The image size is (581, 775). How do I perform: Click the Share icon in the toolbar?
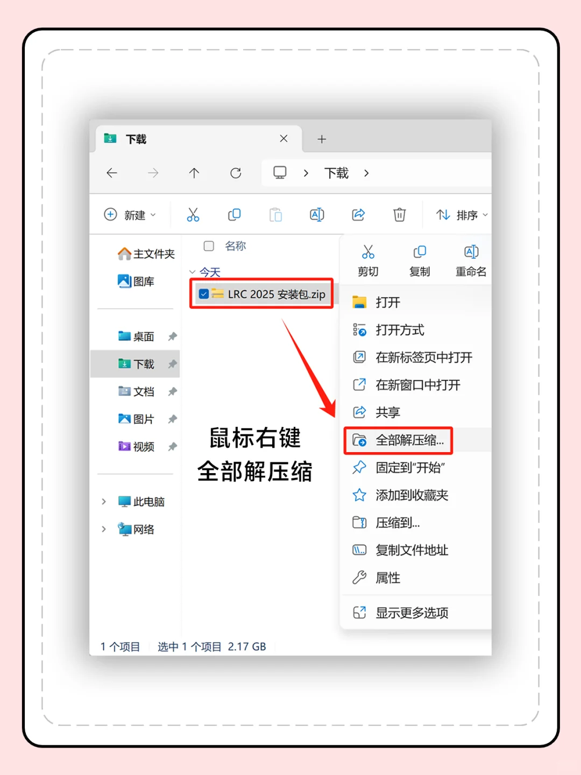point(358,214)
